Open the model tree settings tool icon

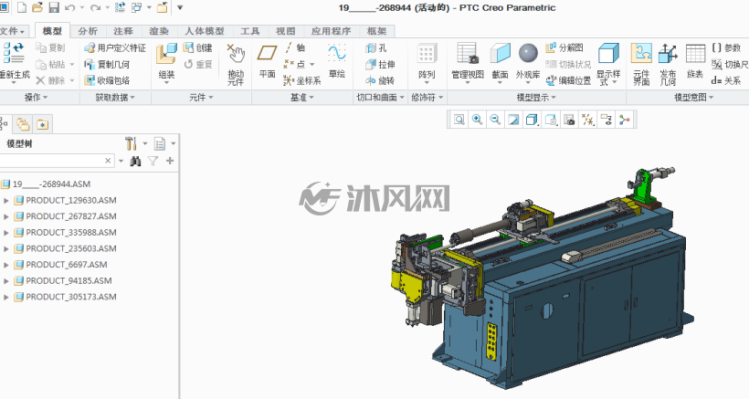131,143
